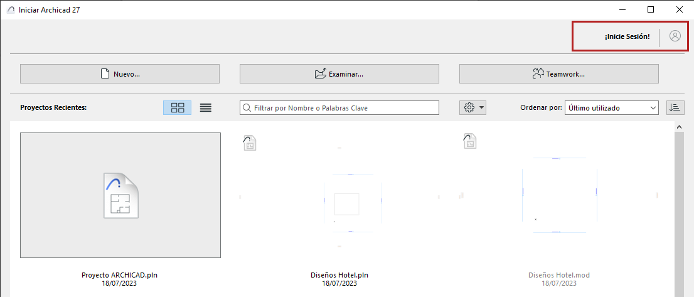Image resolution: width=694 pixels, height=297 pixels.
Task: Click the scrollbar up arrow
Action: click(679, 127)
